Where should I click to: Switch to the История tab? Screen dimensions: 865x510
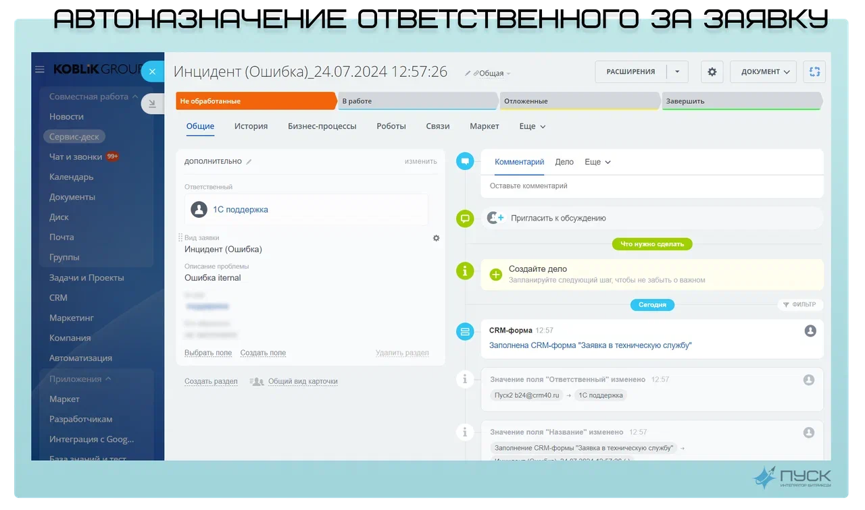tap(251, 126)
